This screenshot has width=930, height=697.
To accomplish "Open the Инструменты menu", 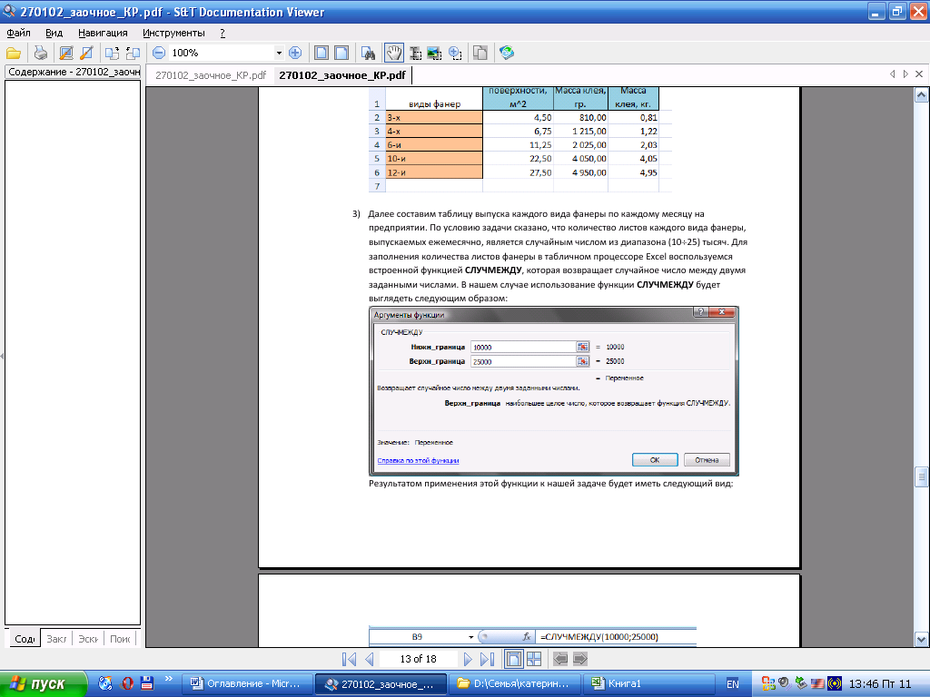I will coord(173,33).
